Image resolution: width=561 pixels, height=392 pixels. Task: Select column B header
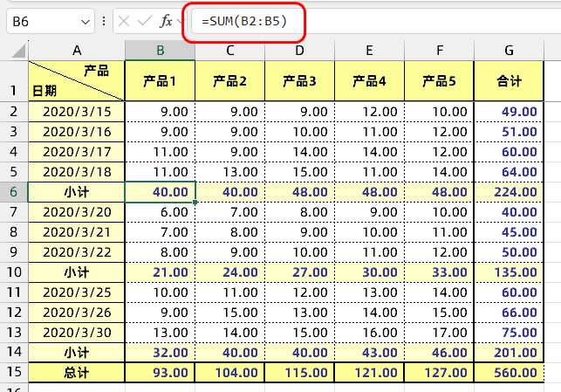click(x=160, y=51)
